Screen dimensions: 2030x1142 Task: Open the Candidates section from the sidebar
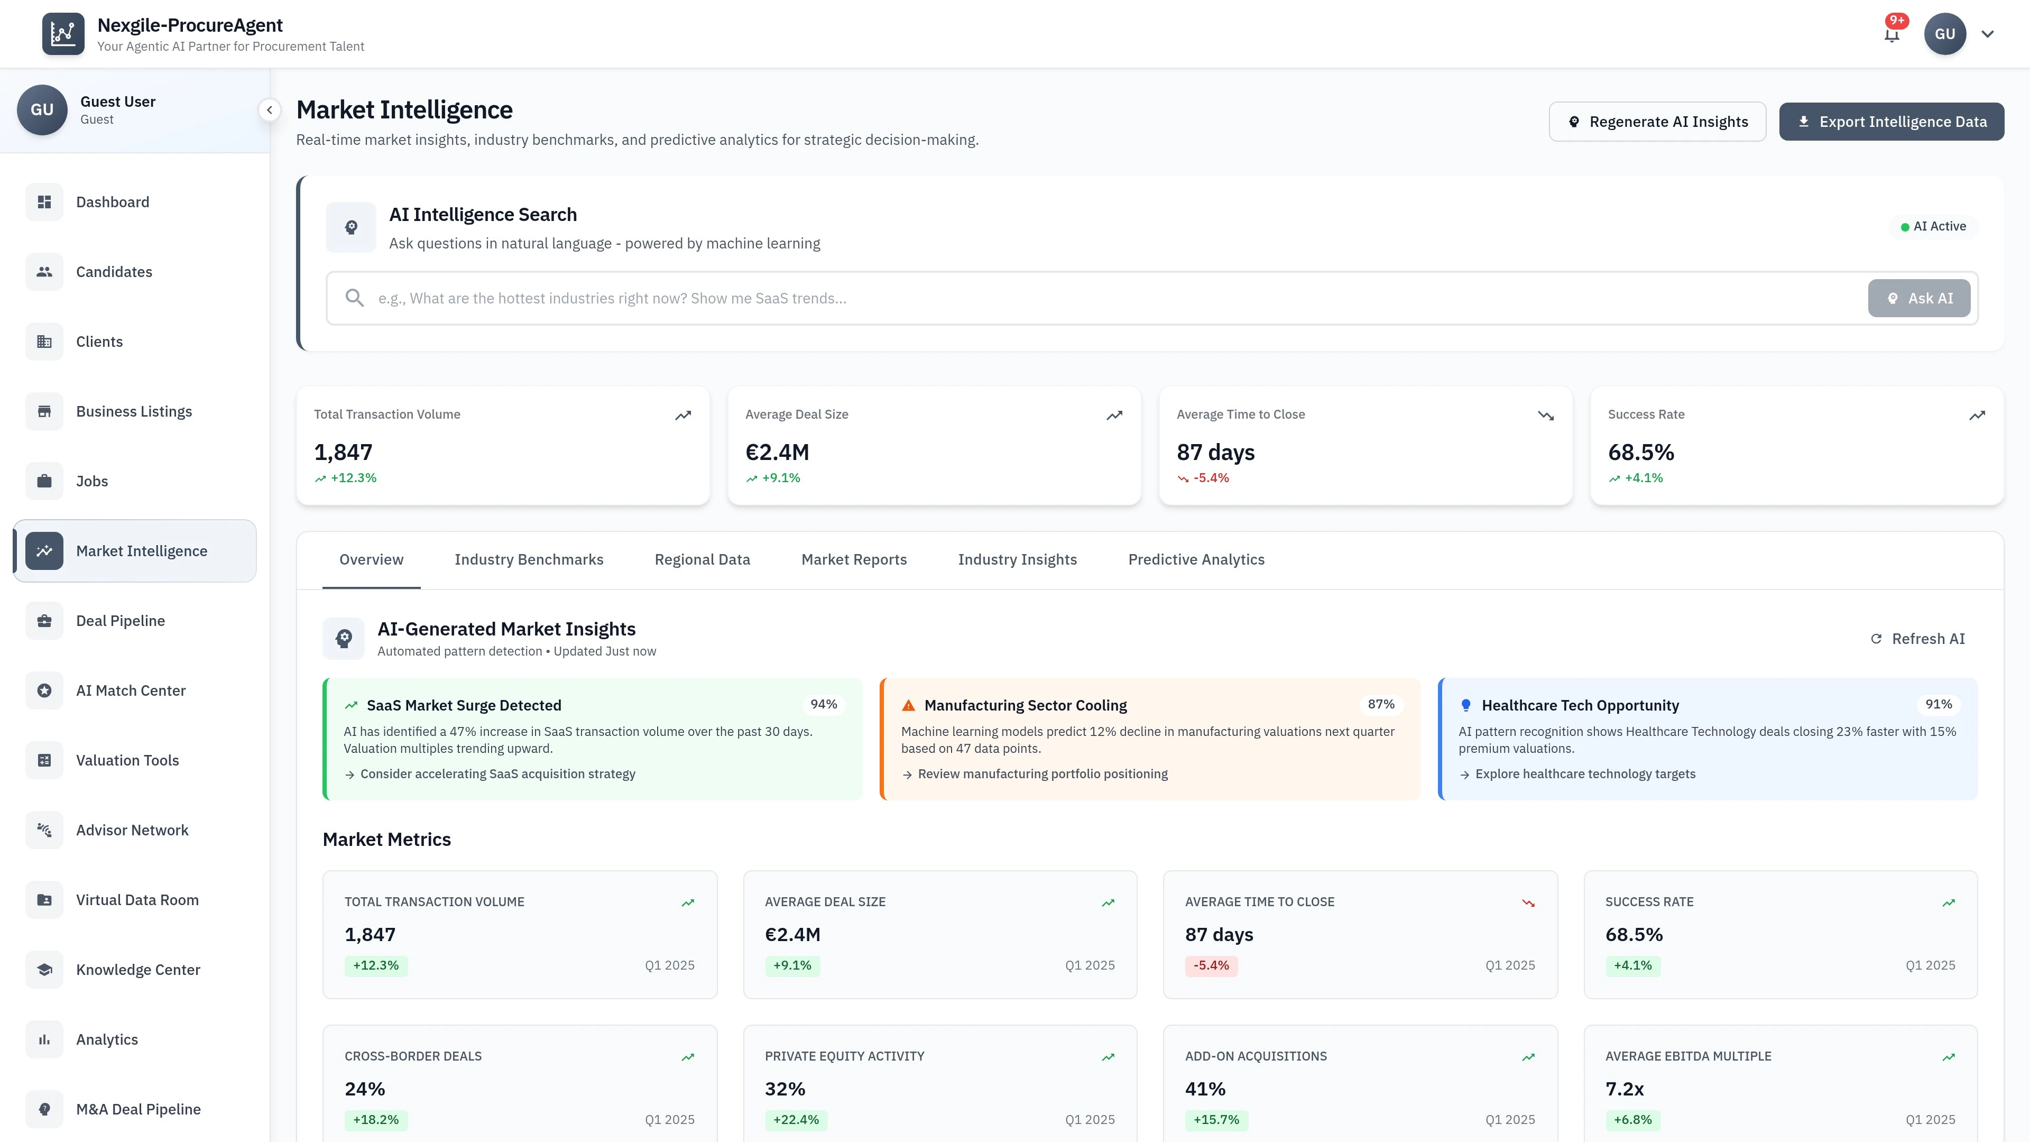click(x=114, y=272)
